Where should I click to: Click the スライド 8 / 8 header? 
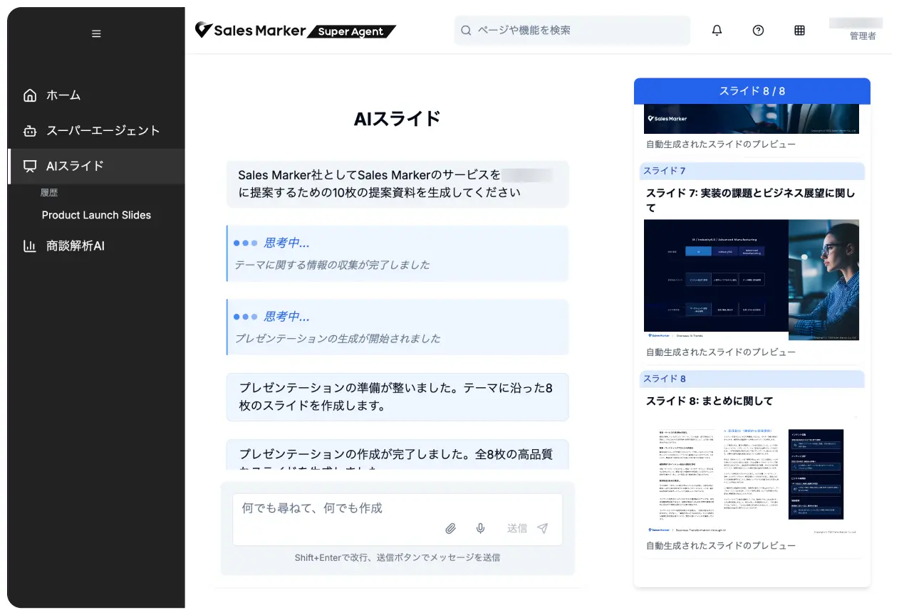[752, 91]
